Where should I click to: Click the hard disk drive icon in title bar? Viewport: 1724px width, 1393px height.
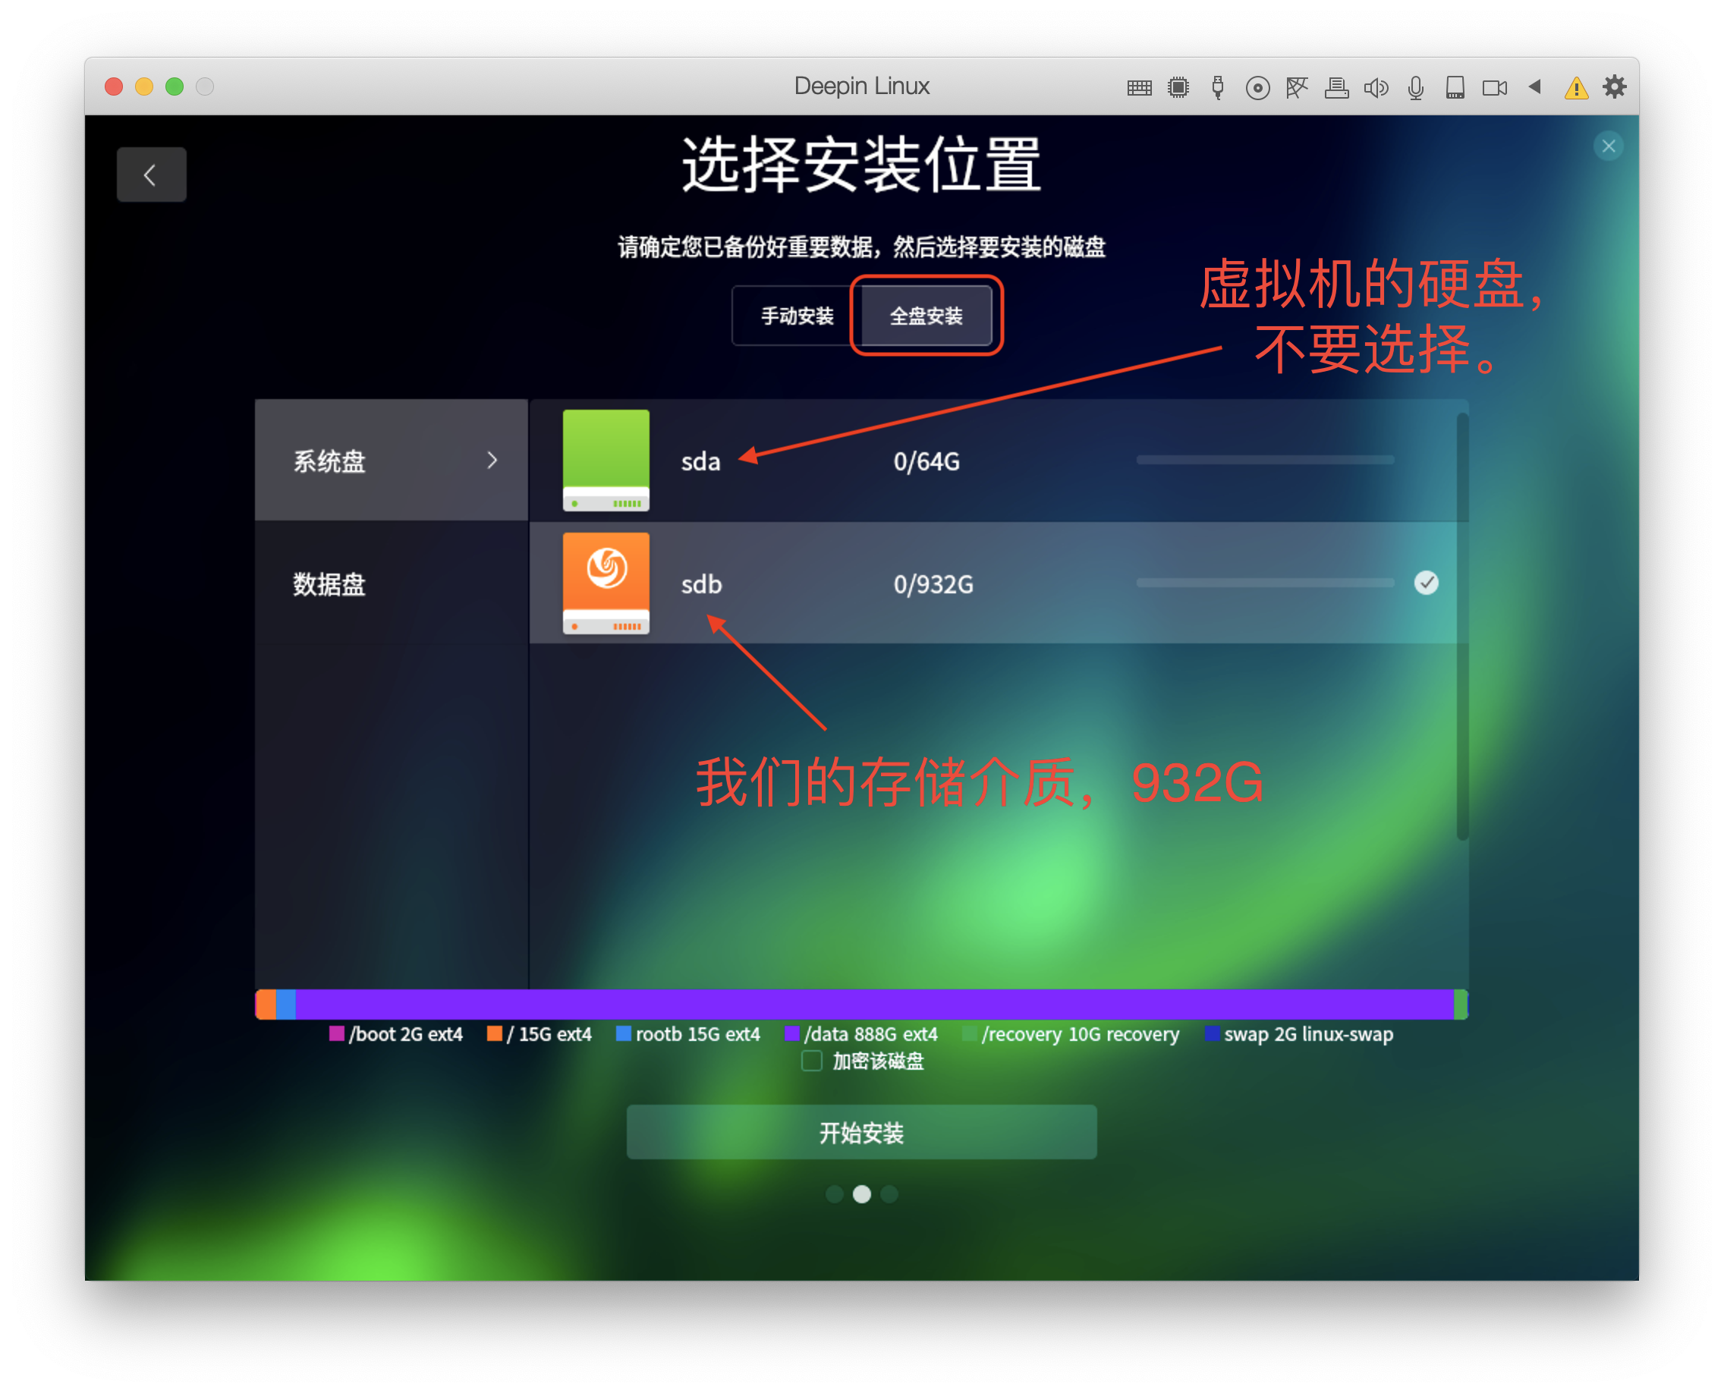(x=1455, y=87)
